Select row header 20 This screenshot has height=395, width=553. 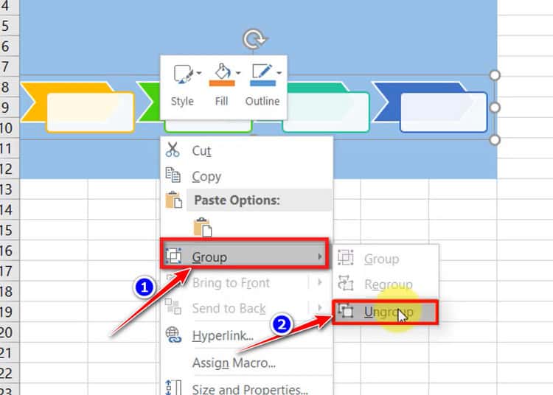10,332
